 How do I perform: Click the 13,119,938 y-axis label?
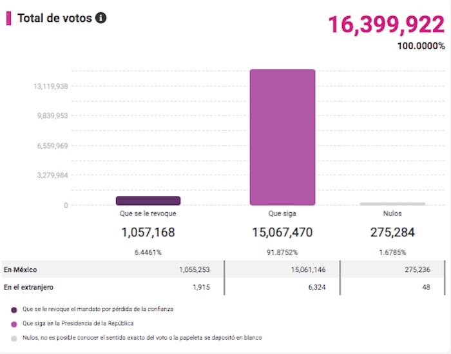click(51, 86)
